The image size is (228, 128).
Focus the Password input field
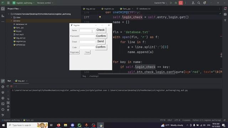87,36
